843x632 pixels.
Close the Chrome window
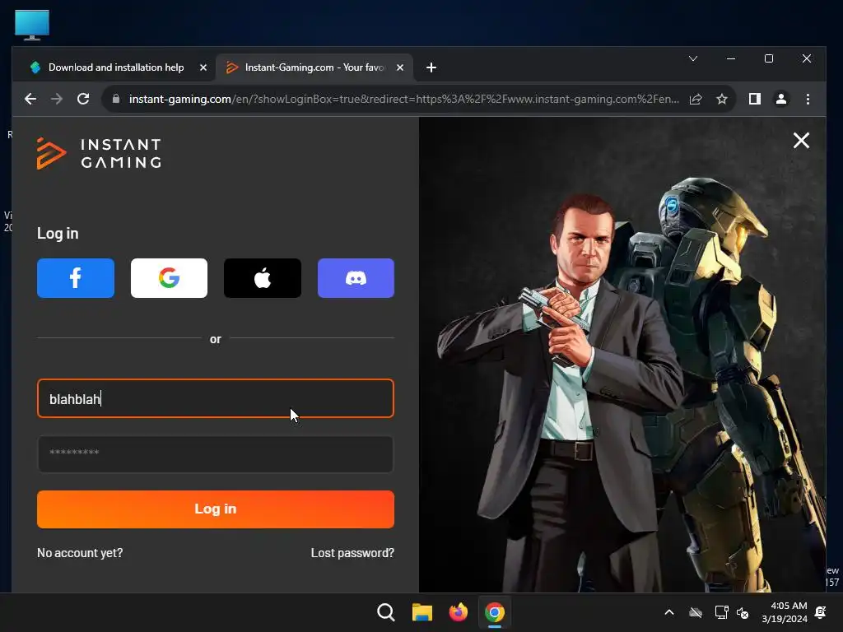click(x=807, y=58)
